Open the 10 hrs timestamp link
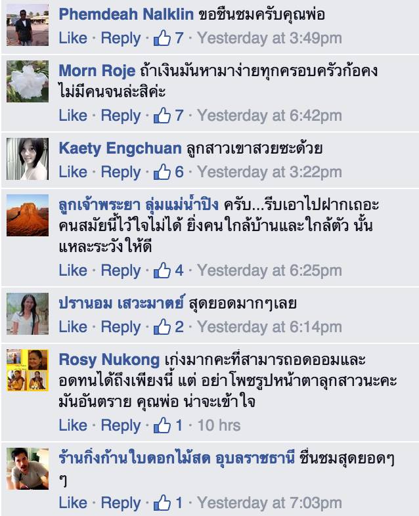The image size is (419, 516). coord(219,425)
